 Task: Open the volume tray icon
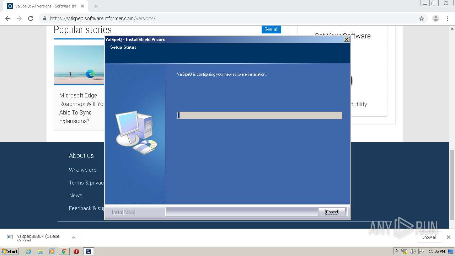coord(412,251)
